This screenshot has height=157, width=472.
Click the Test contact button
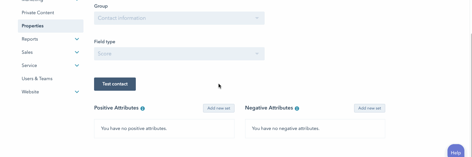[x=115, y=84]
